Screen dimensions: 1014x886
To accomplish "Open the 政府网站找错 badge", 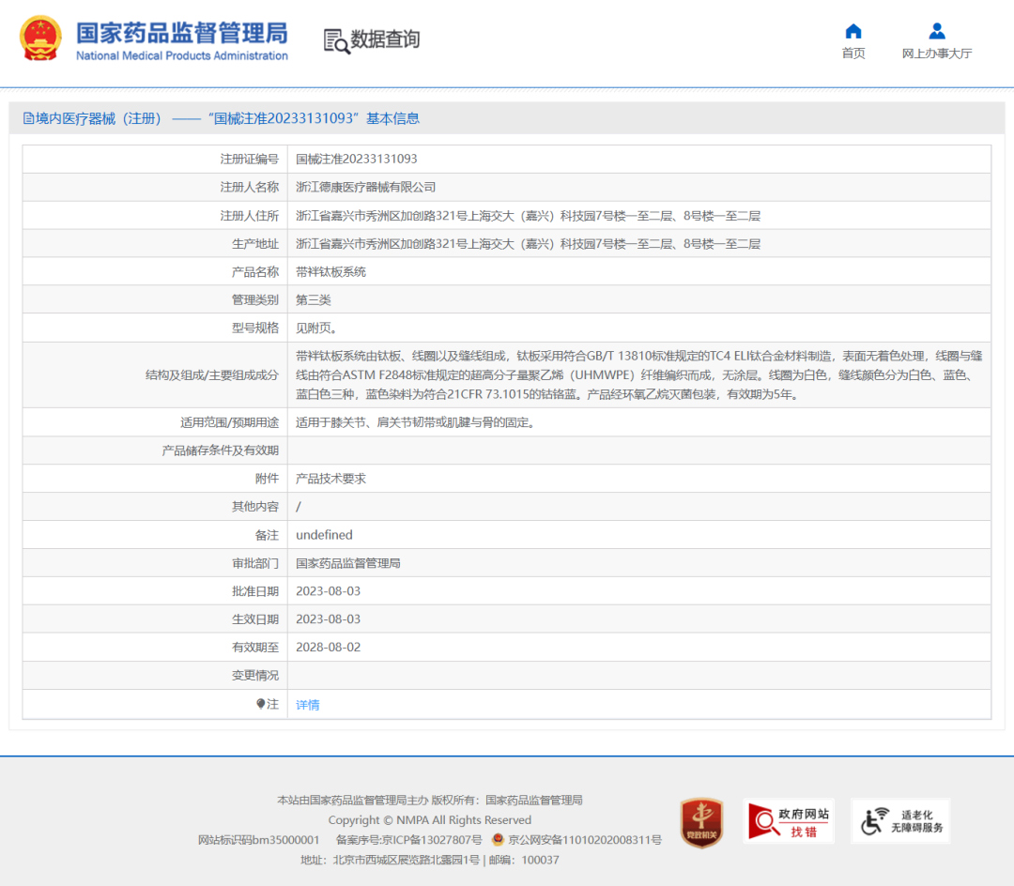I will click(x=788, y=822).
